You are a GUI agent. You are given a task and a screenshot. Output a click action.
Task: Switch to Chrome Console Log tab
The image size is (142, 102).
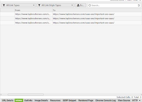click(x=106, y=100)
